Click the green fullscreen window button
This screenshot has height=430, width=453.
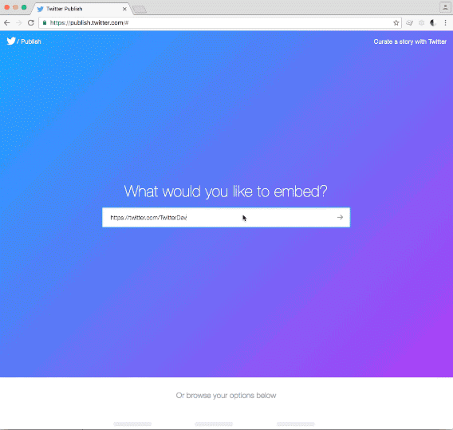point(24,7)
